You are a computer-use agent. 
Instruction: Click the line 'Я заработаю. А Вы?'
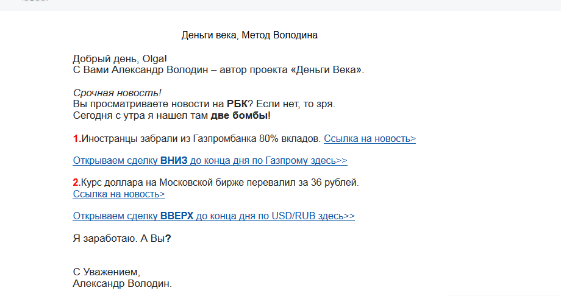[122, 239]
